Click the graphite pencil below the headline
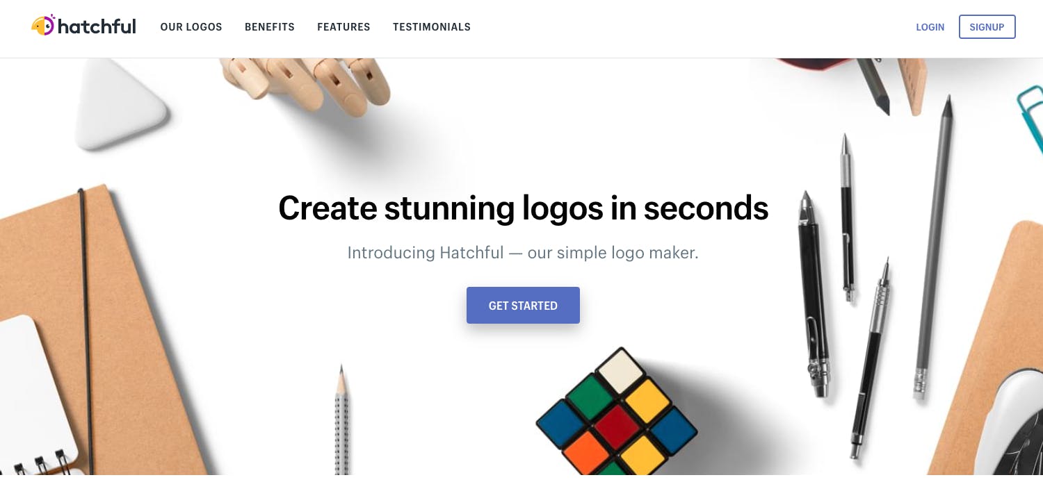 coord(341,420)
